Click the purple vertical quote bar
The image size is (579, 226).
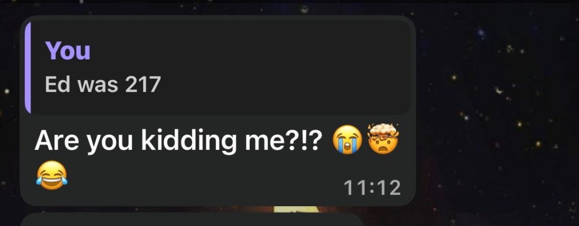click(28, 67)
